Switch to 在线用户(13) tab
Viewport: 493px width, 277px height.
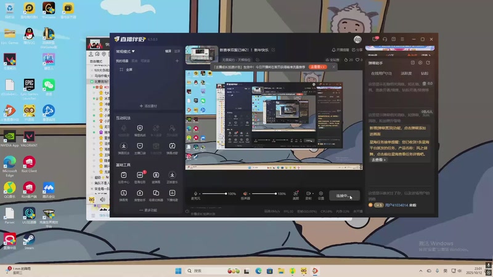[381, 73]
